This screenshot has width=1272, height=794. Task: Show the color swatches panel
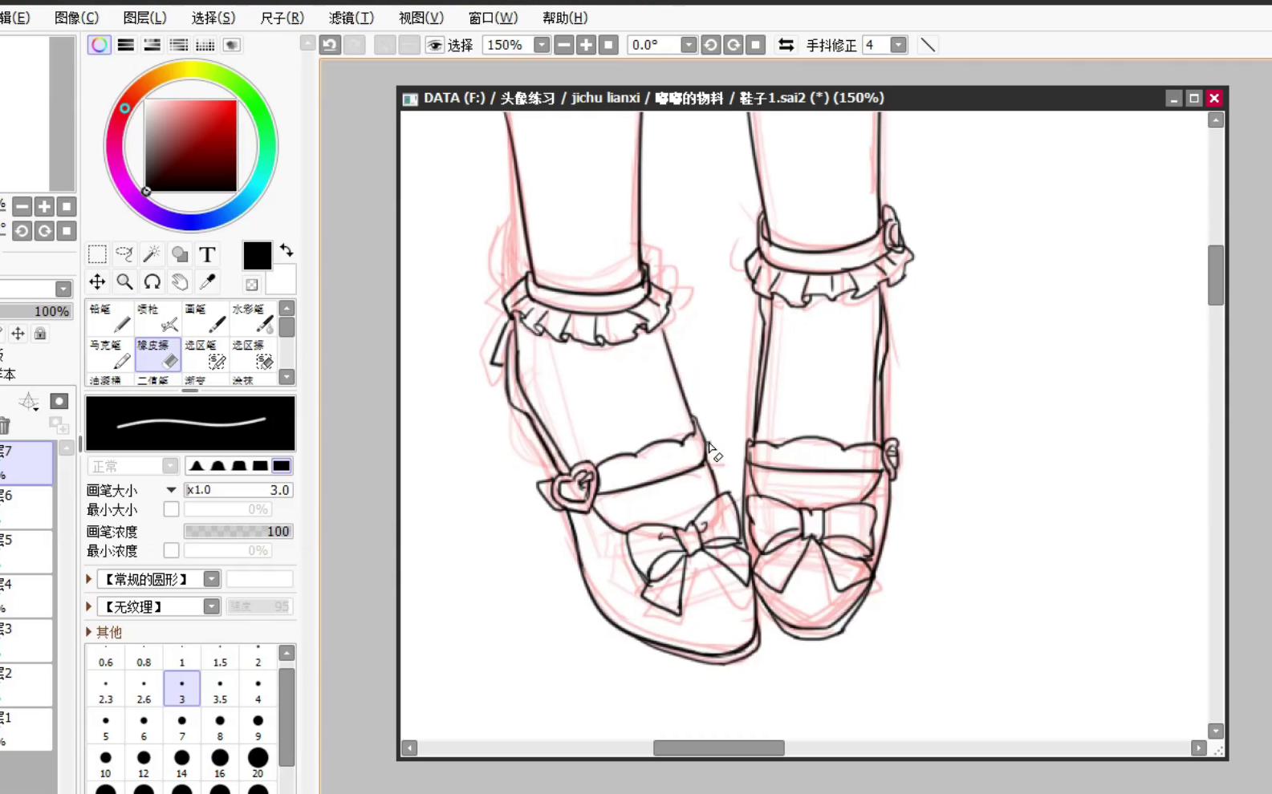pyautogui.click(x=205, y=45)
